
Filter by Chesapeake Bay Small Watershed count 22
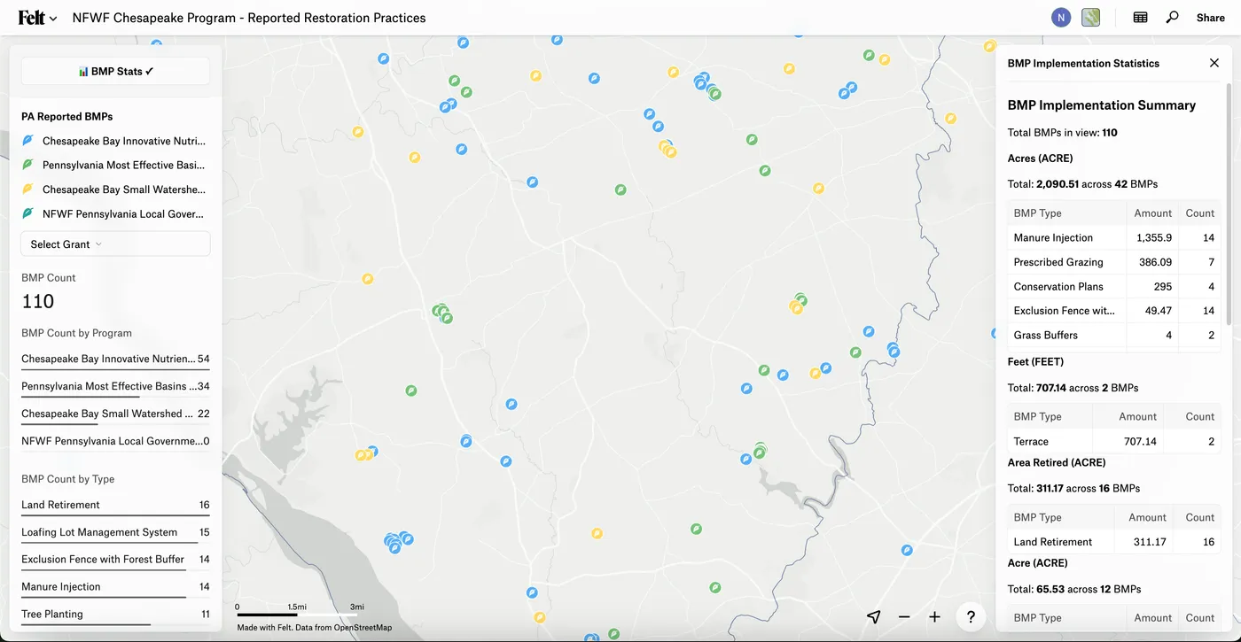pyautogui.click(x=115, y=414)
